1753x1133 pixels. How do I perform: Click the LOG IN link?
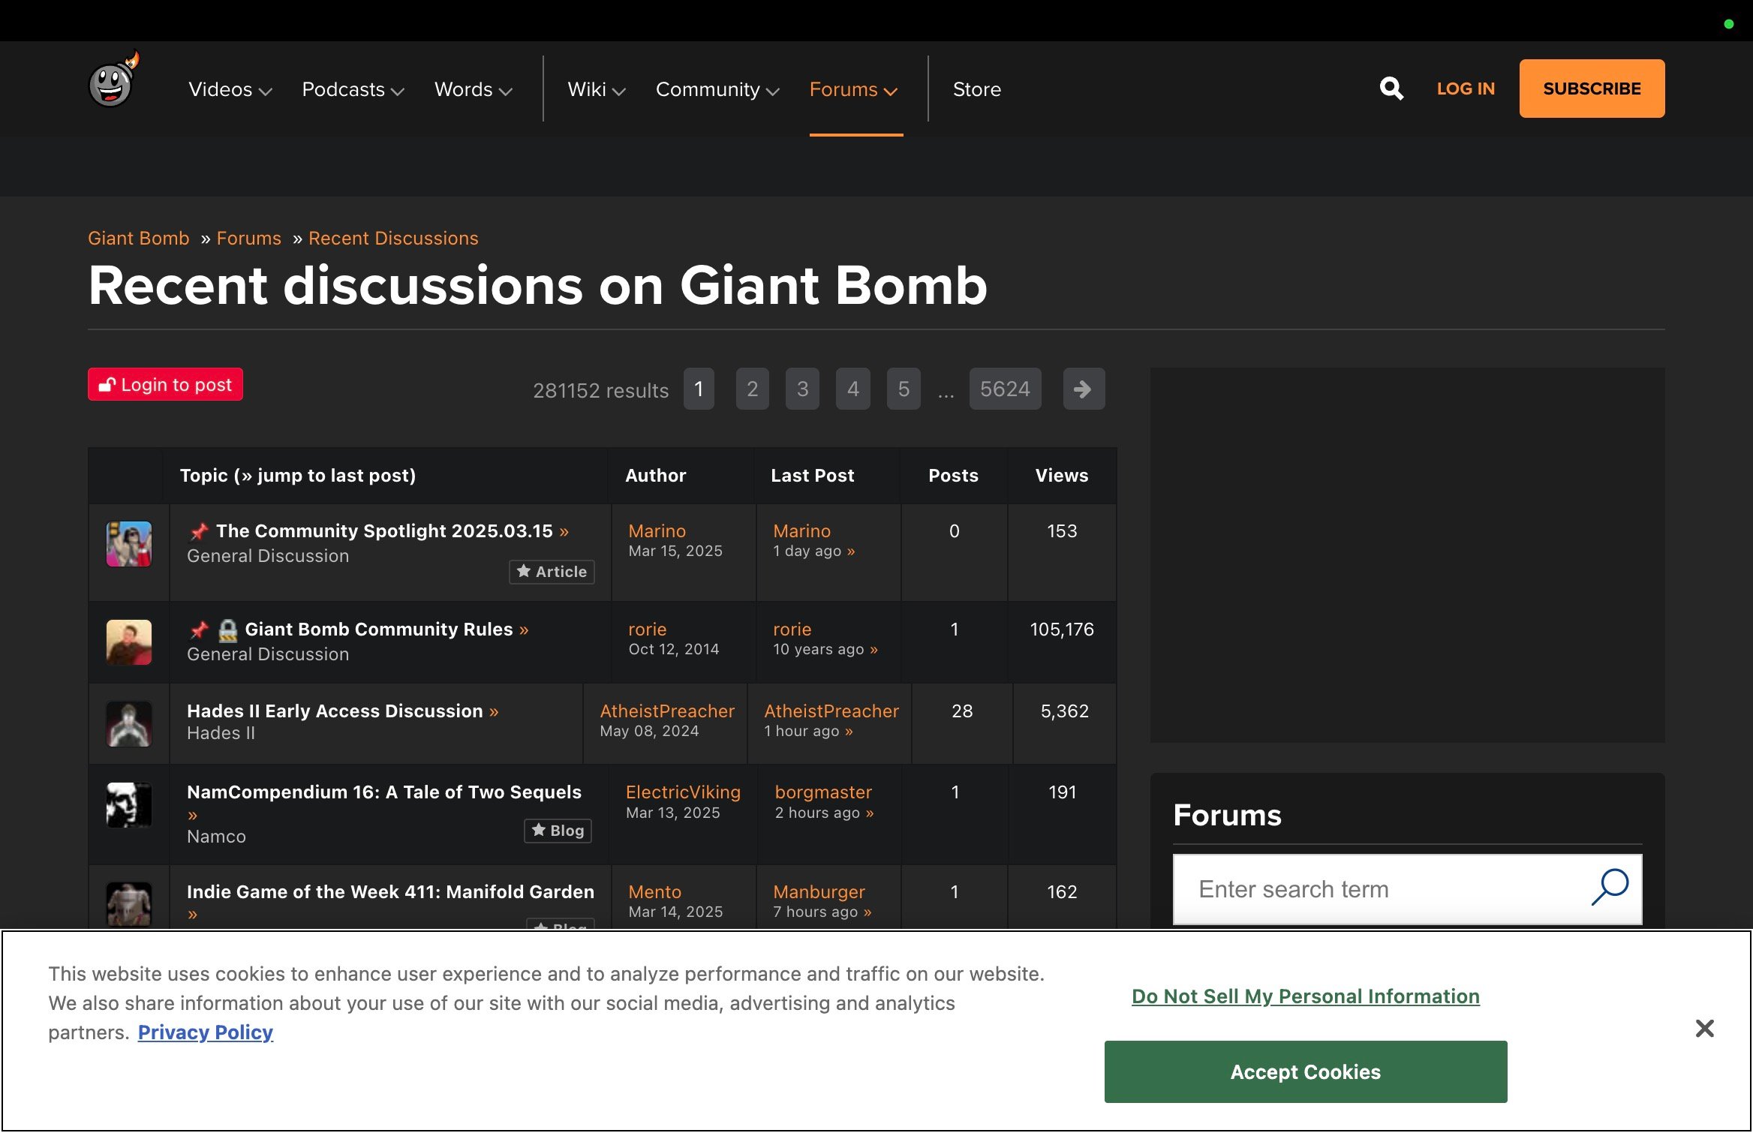click(x=1465, y=89)
